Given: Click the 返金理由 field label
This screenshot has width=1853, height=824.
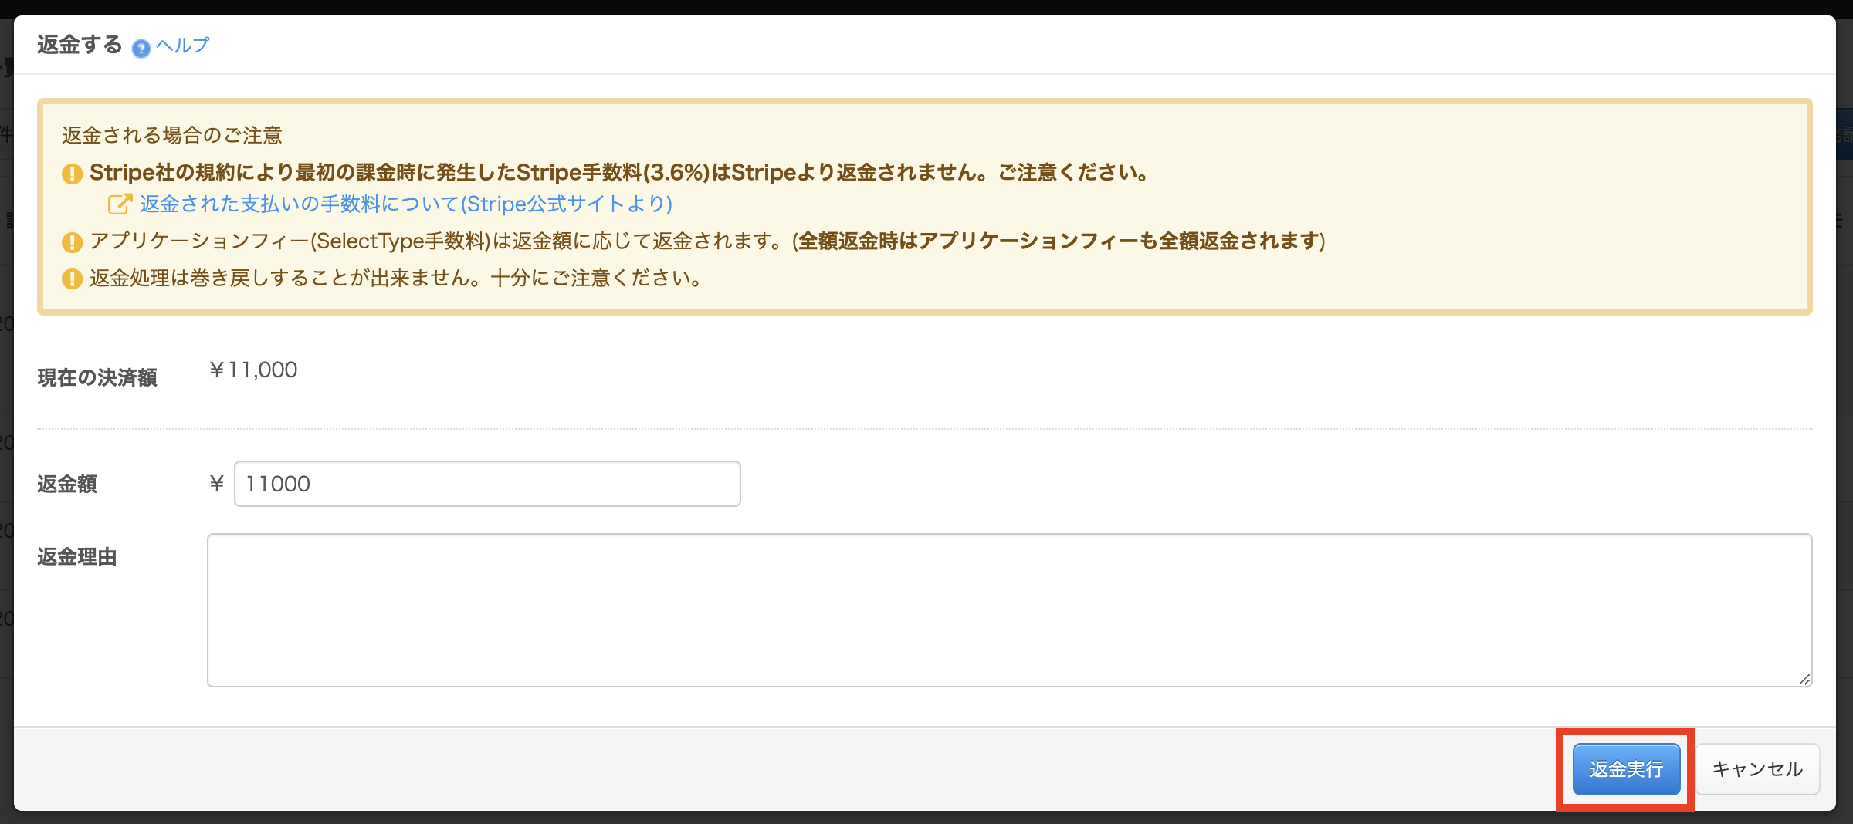Looking at the screenshot, I should (77, 556).
